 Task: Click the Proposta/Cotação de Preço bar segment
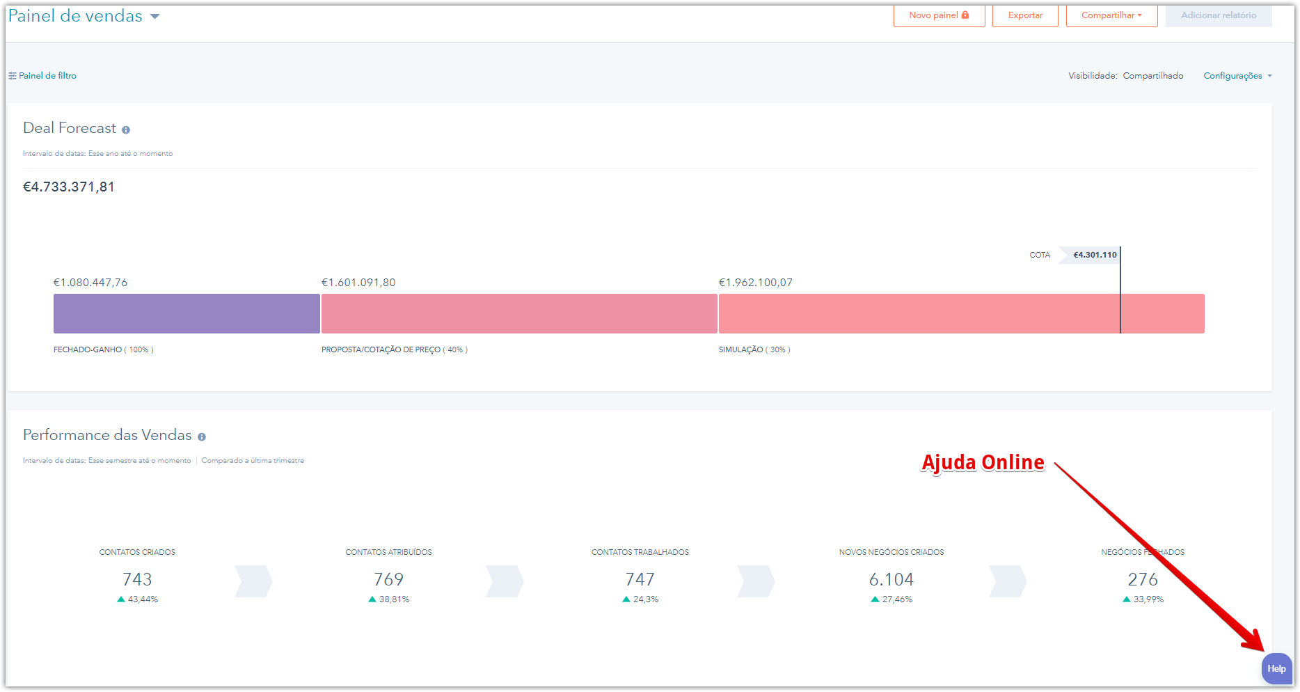(x=518, y=313)
